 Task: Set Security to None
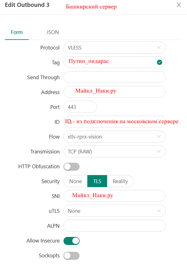(76, 181)
